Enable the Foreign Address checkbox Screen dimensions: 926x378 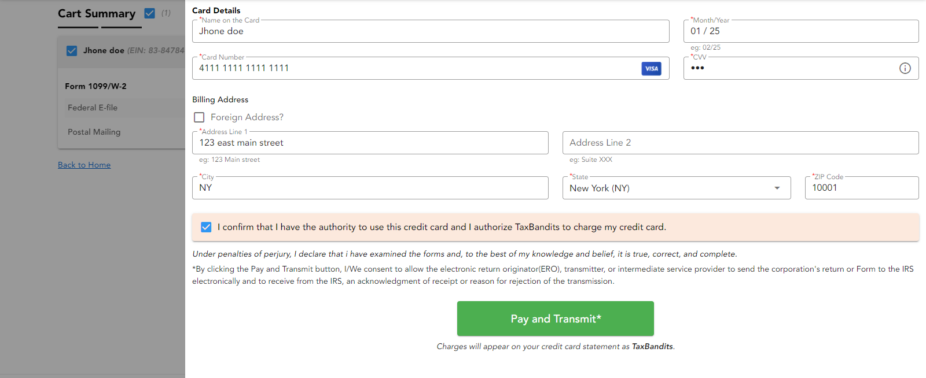point(199,117)
